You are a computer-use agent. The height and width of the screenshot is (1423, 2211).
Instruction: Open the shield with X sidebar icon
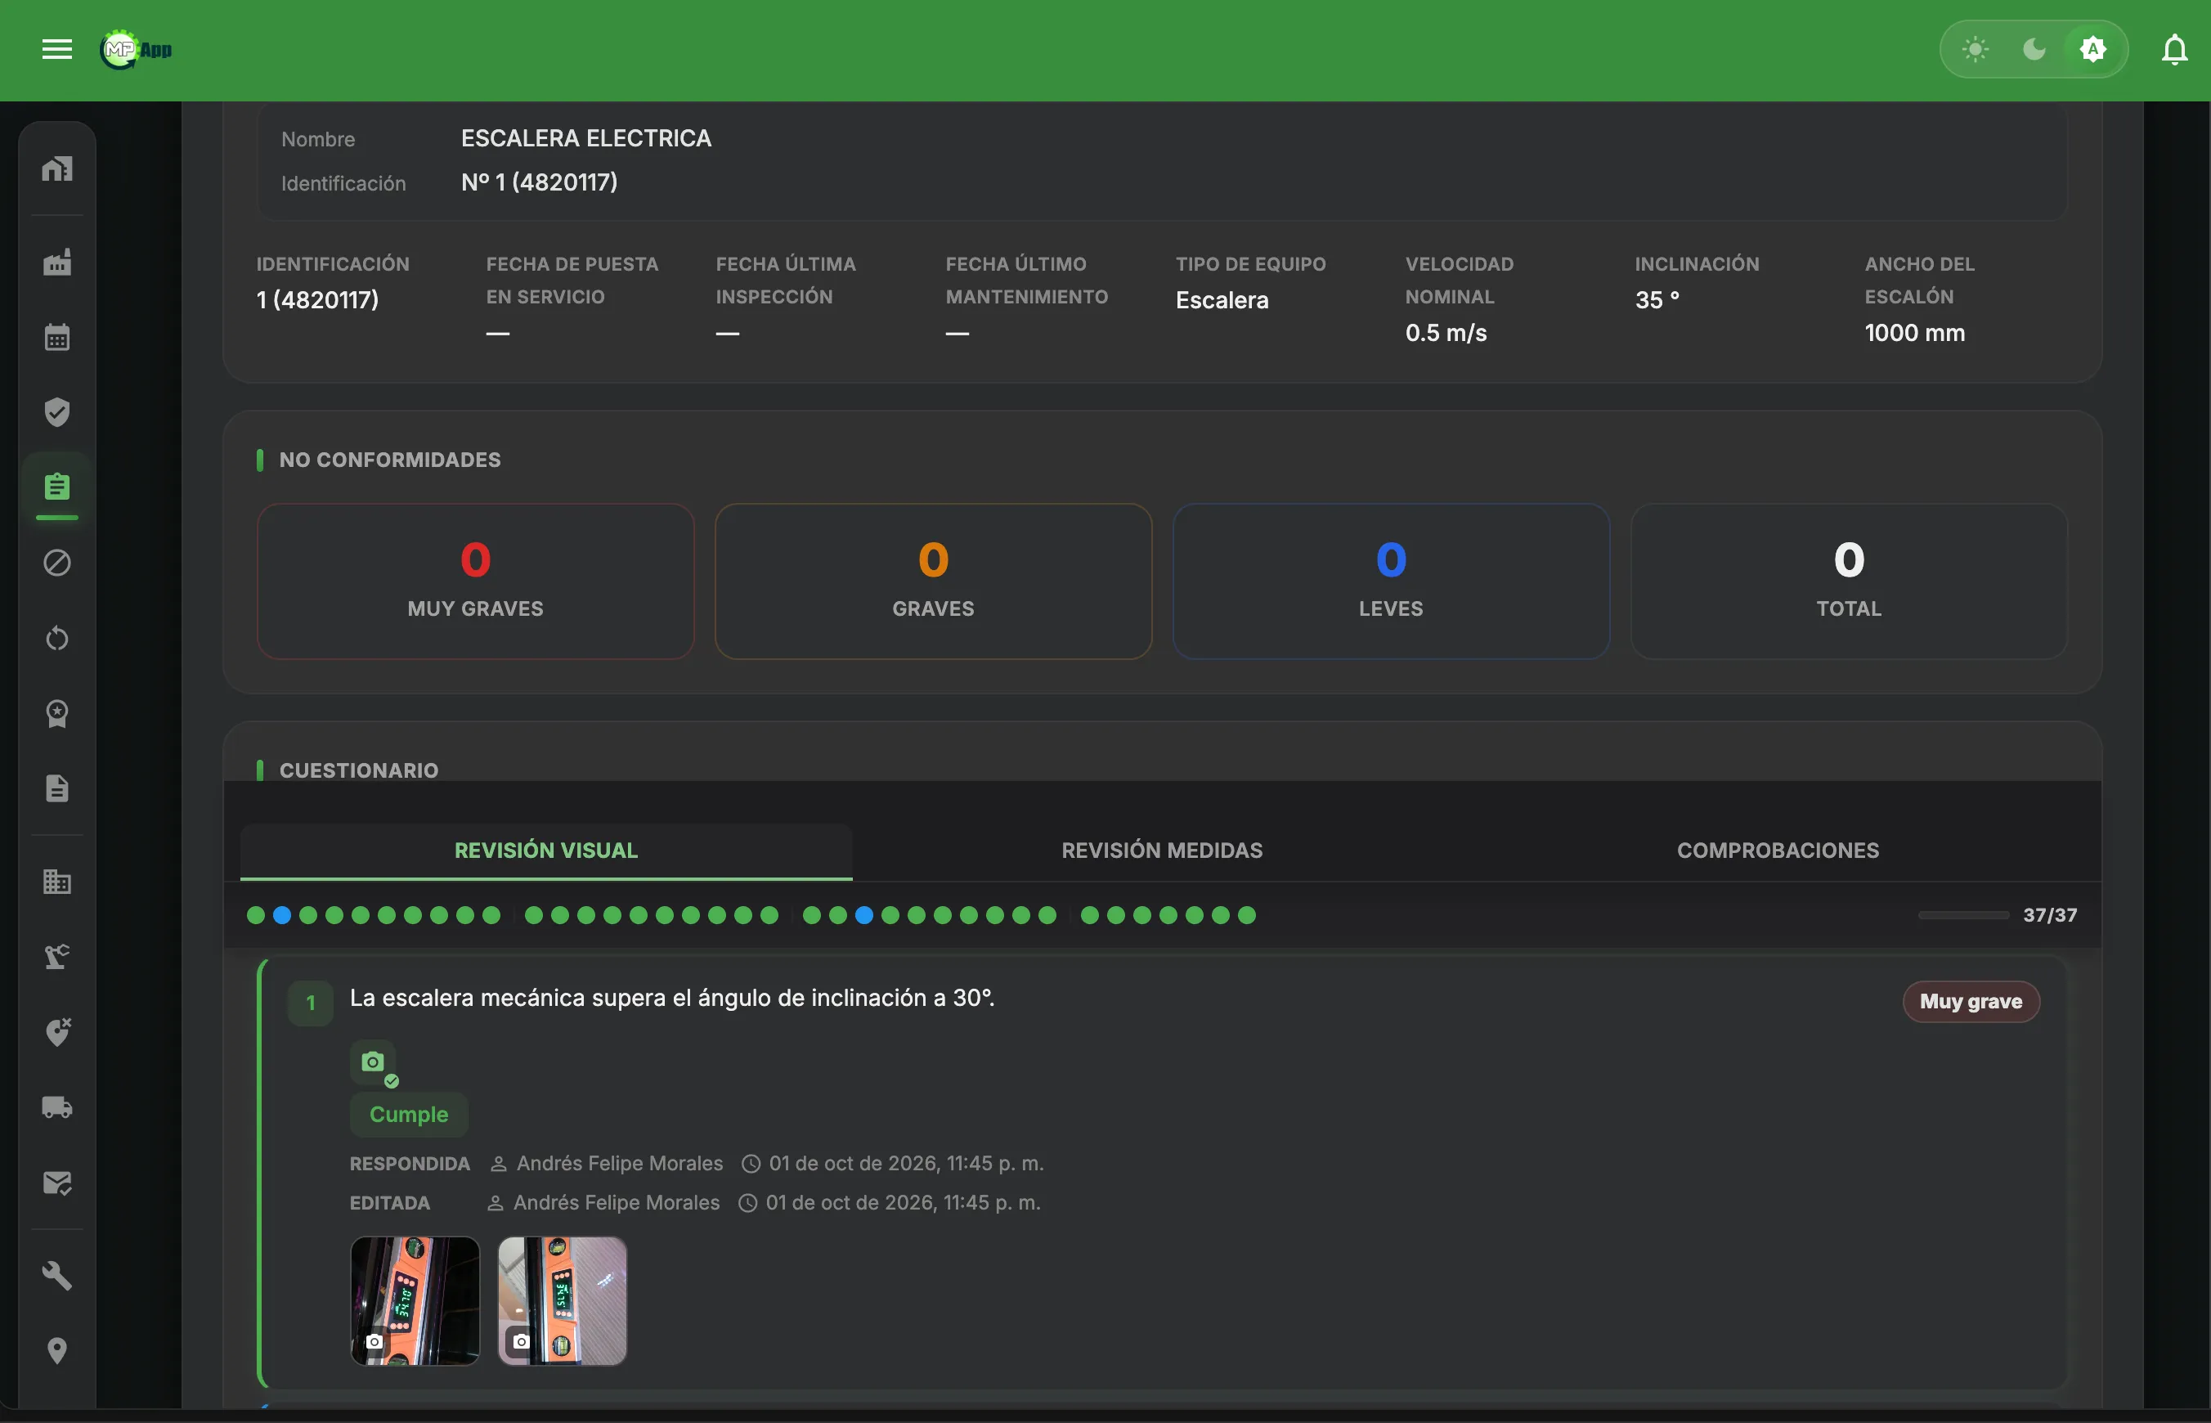coord(57,1032)
